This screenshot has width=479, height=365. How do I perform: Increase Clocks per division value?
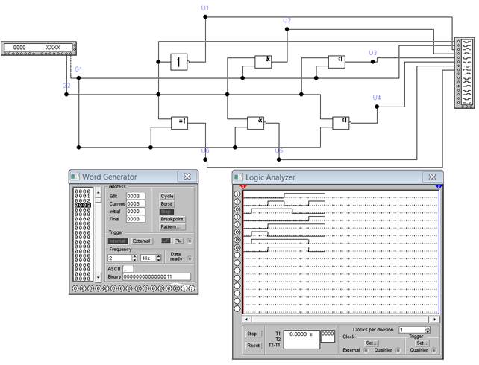426,327
